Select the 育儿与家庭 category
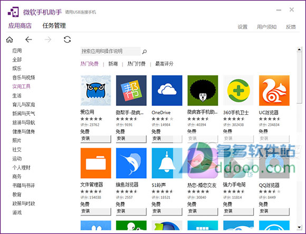Viewport: 306px width, 234px height. 24,105
